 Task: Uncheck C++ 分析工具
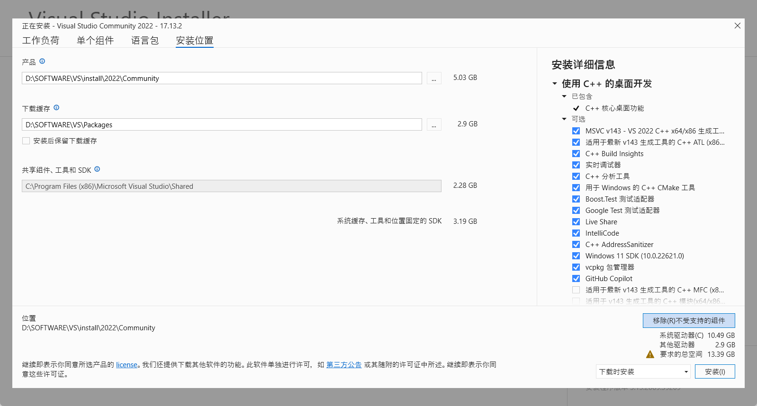coord(576,177)
